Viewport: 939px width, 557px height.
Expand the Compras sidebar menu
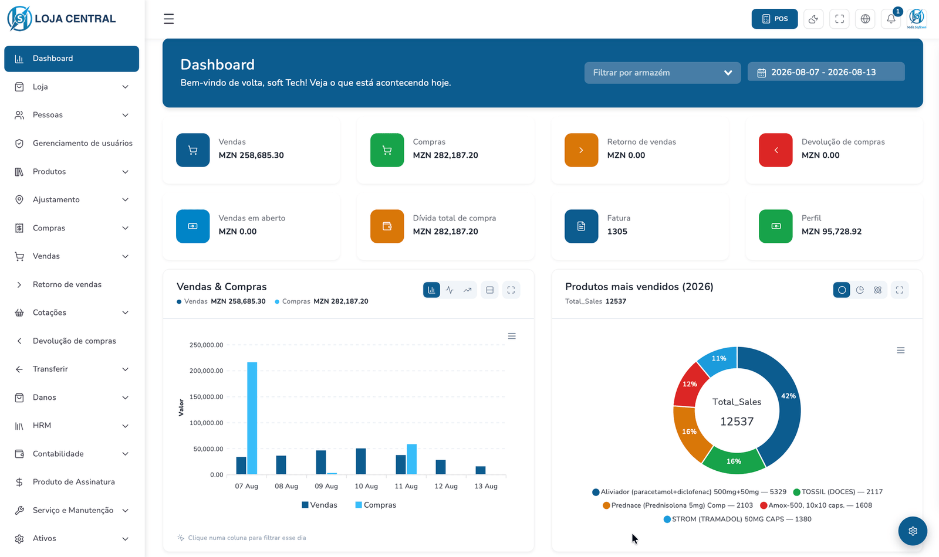tap(72, 228)
